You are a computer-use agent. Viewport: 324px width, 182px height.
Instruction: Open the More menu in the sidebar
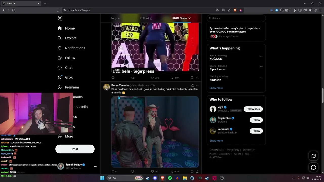point(65,136)
